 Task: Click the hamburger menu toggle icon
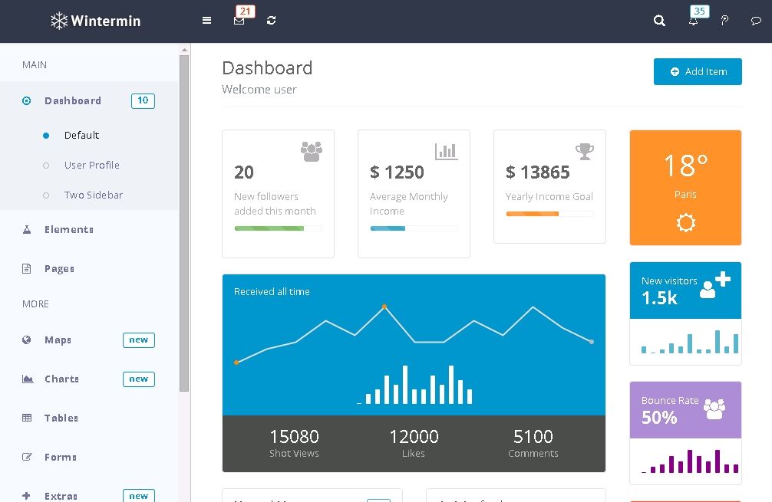206,21
